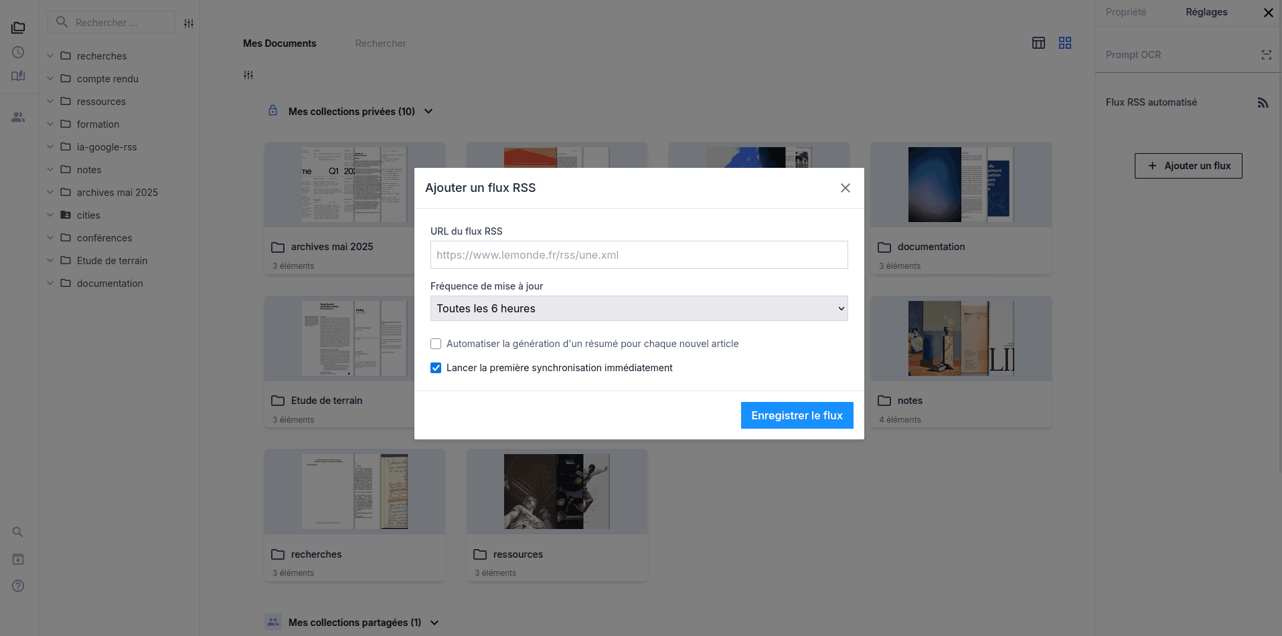Click the RSS feed URL input field
The width and height of the screenshot is (1282, 636).
click(639, 255)
